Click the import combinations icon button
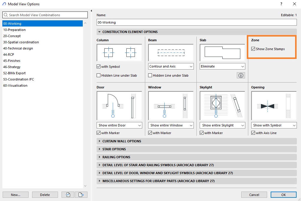301x201 pixels. click(x=68, y=195)
